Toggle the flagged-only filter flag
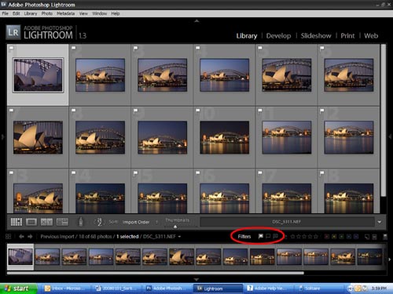 pos(261,236)
